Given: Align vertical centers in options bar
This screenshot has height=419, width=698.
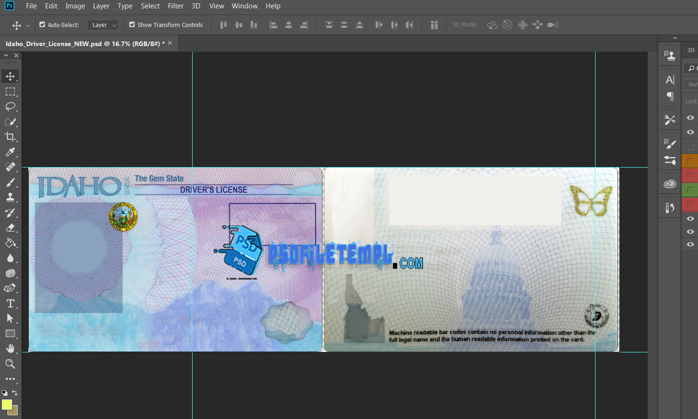Looking at the screenshot, I should click(238, 25).
